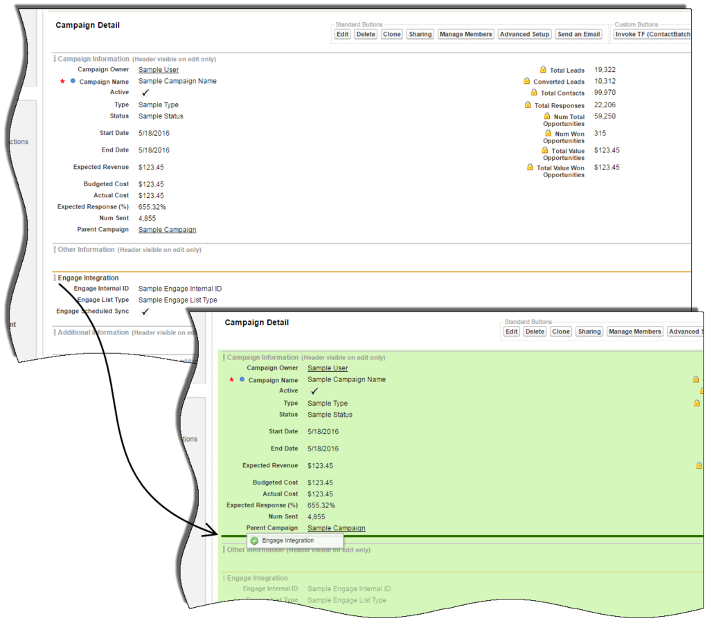Click the lock icon beside Total Contacts
Image resolution: width=714 pixels, height=623 pixels.
tap(534, 92)
